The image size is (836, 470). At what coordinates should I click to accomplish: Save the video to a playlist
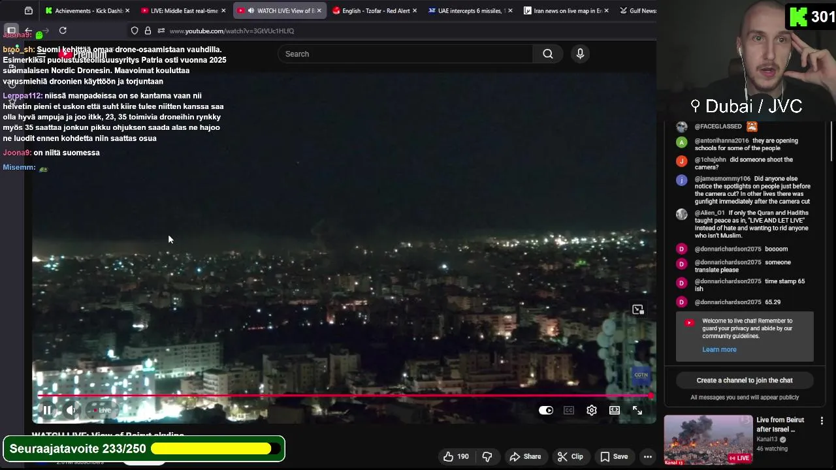click(614, 457)
